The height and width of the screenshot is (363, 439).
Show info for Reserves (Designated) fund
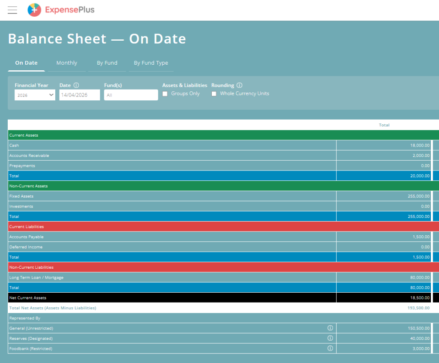330,338
